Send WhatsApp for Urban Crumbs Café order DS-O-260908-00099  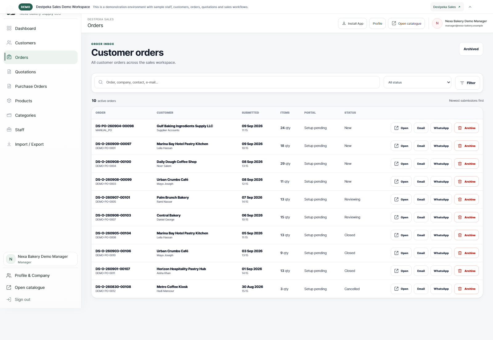(441, 182)
